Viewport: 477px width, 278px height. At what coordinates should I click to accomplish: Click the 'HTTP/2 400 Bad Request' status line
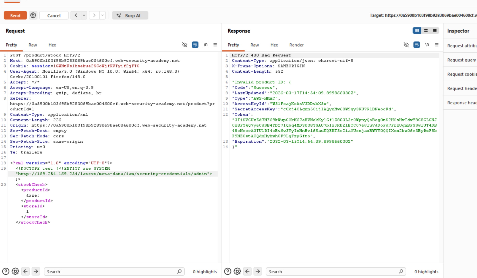click(x=261, y=55)
